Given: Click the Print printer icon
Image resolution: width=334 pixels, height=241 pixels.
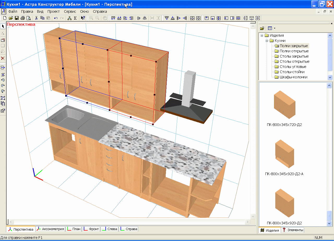Looking at the screenshot, I should tap(23, 18).
